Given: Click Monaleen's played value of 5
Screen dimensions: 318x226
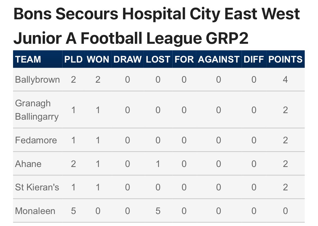Looking at the screenshot, I should (73, 211).
